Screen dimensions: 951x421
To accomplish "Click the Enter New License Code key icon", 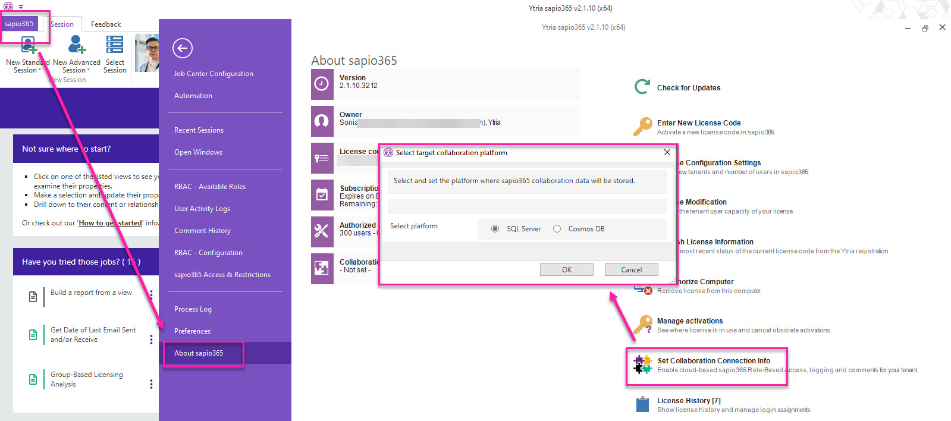I will [642, 127].
